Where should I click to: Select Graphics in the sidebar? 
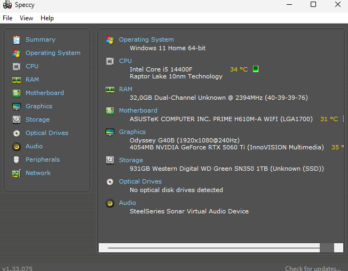coord(39,106)
